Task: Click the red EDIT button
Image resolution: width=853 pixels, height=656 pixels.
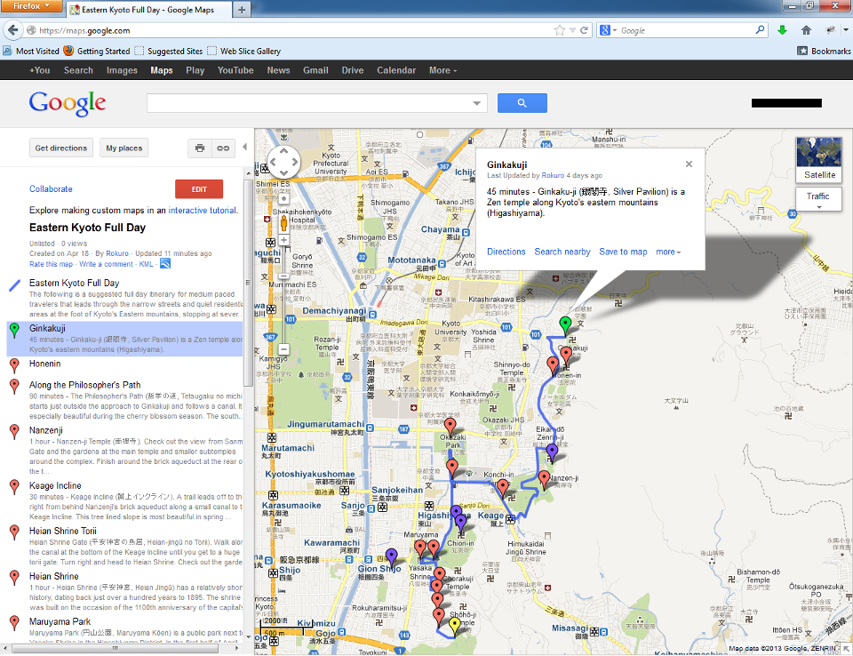Action: [x=199, y=189]
